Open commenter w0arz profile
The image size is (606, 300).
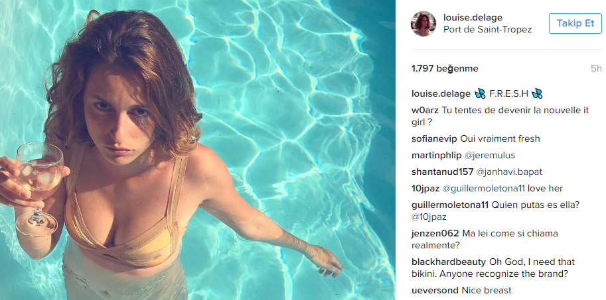coord(425,111)
